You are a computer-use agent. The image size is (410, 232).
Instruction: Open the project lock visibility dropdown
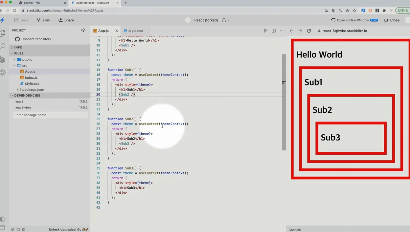(x=226, y=20)
